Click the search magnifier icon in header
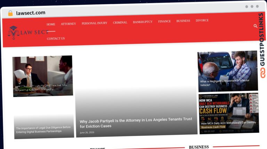 [x=255, y=26]
